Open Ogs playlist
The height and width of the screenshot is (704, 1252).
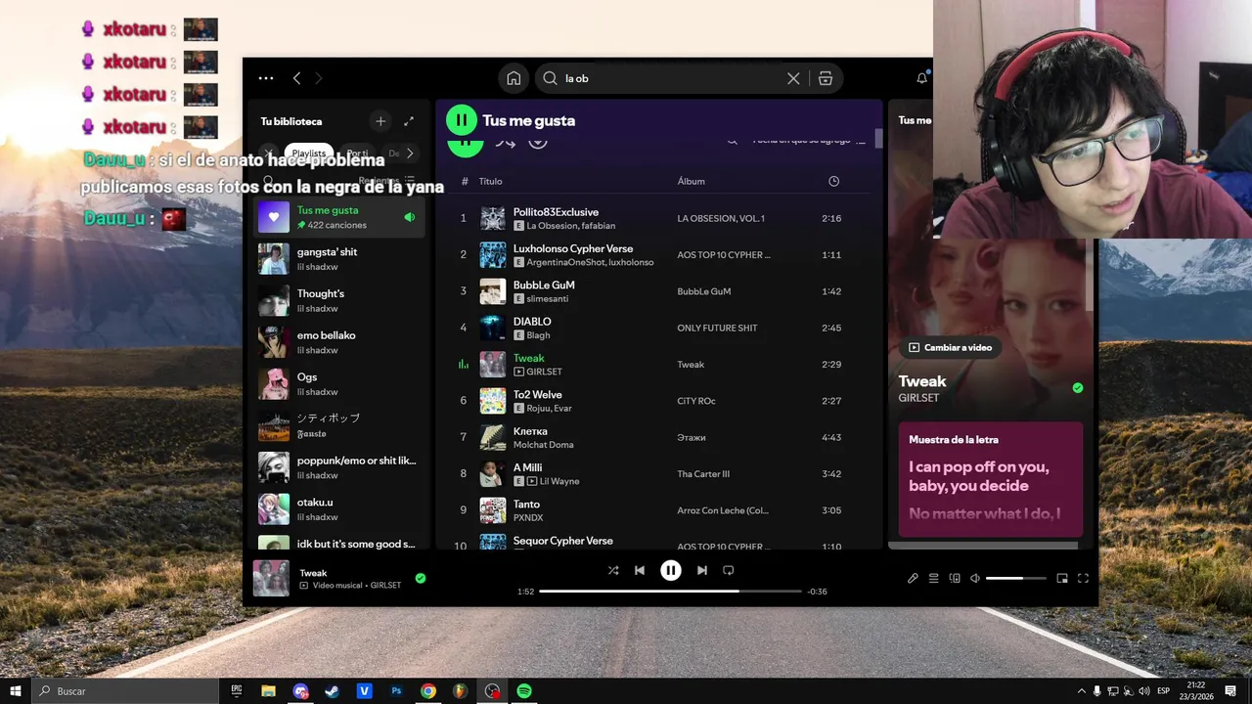(339, 384)
